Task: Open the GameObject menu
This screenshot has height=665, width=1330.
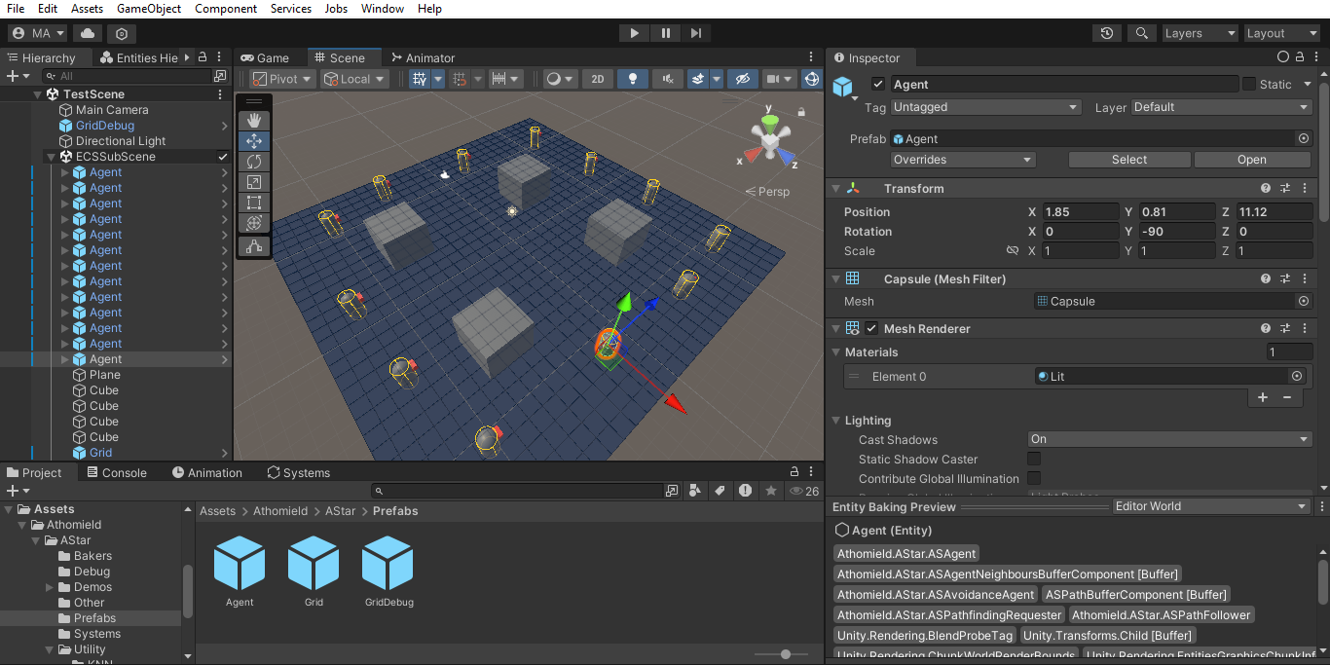Action: pyautogui.click(x=148, y=9)
